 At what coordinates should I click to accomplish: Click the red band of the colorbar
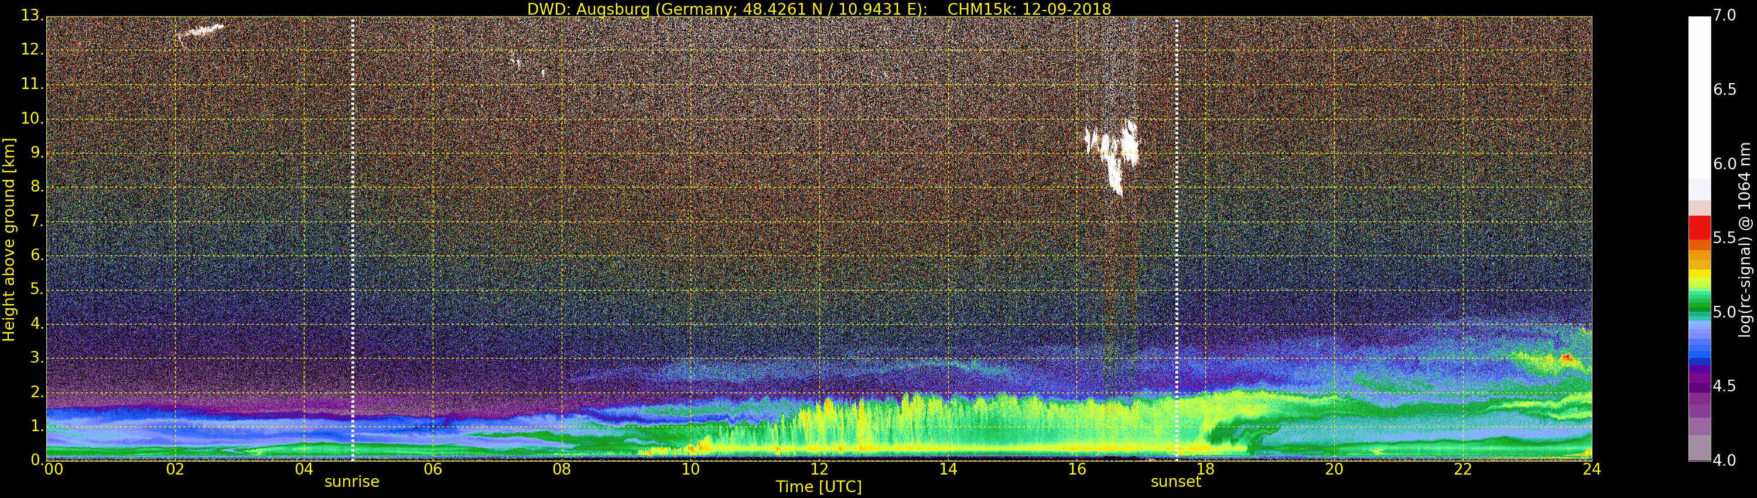[1699, 227]
